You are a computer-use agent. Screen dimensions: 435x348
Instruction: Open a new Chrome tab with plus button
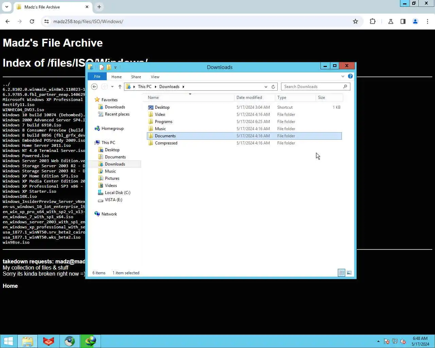pyautogui.click(x=99, y=7)
